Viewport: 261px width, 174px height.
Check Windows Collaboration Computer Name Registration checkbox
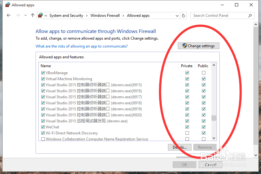coord(43,139)
